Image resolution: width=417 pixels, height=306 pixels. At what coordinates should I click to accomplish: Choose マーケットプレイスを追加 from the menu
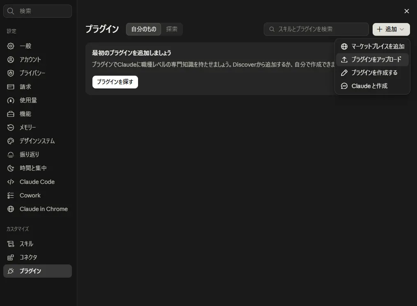point(372,46)
